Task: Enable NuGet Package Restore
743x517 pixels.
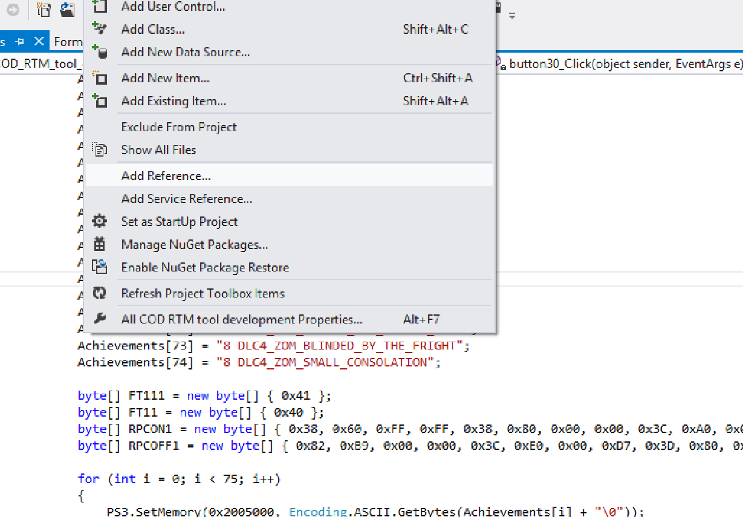Action: pos(289,267)
